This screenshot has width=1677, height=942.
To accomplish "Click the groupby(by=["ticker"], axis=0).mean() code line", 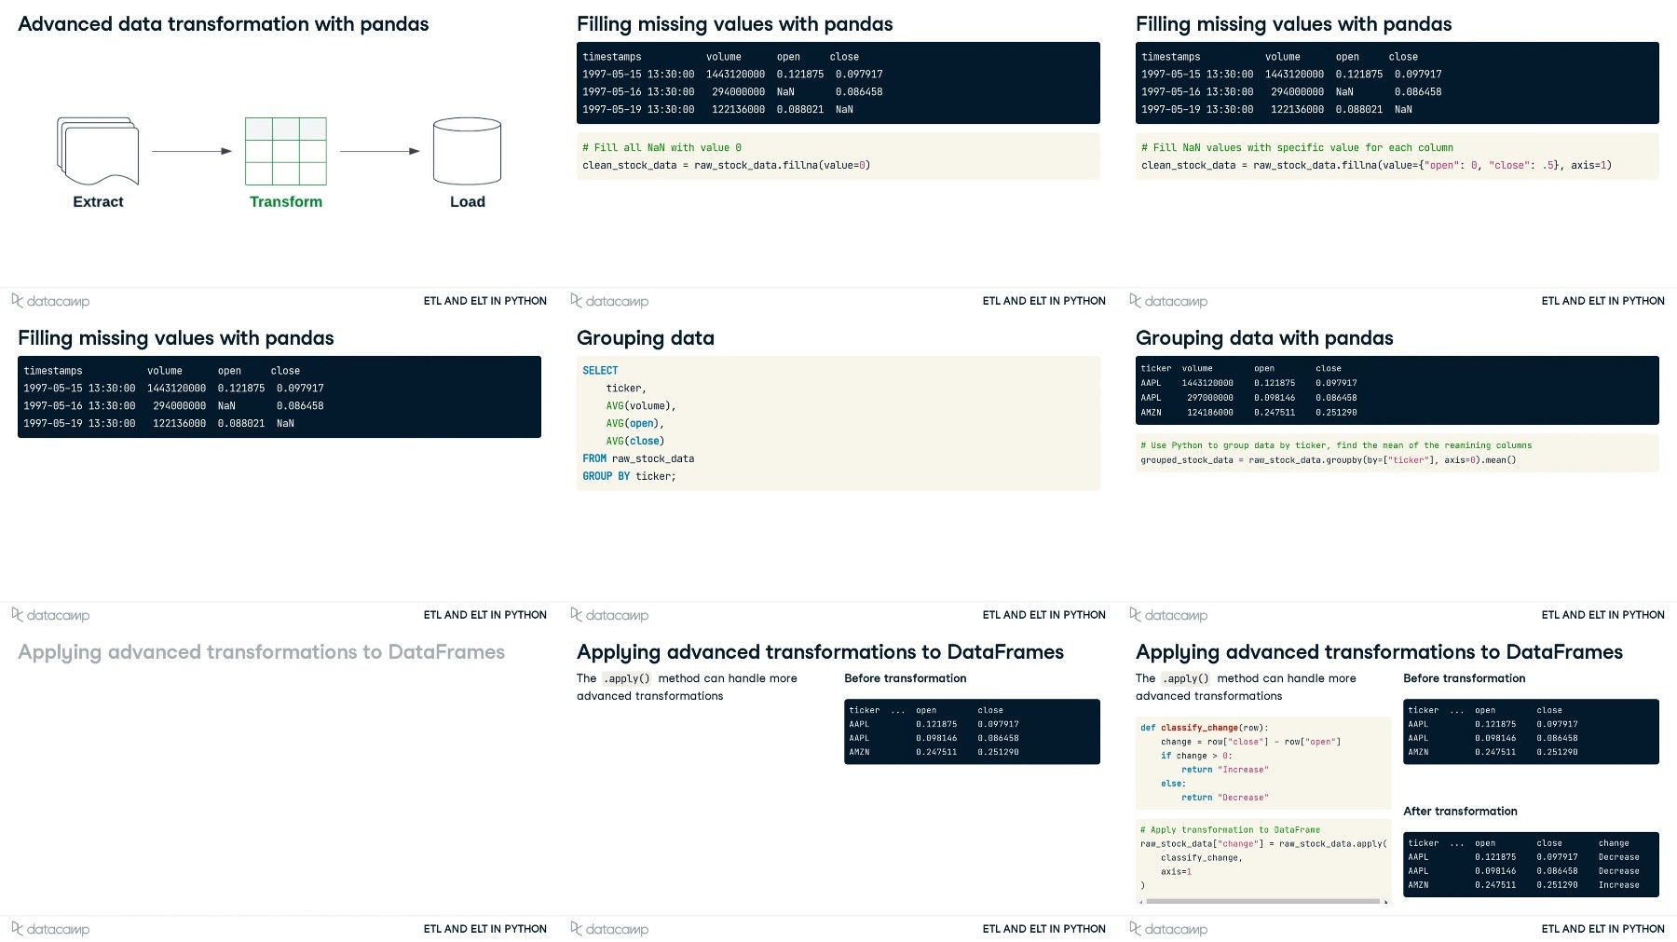I will click(x=1328, y=460).
